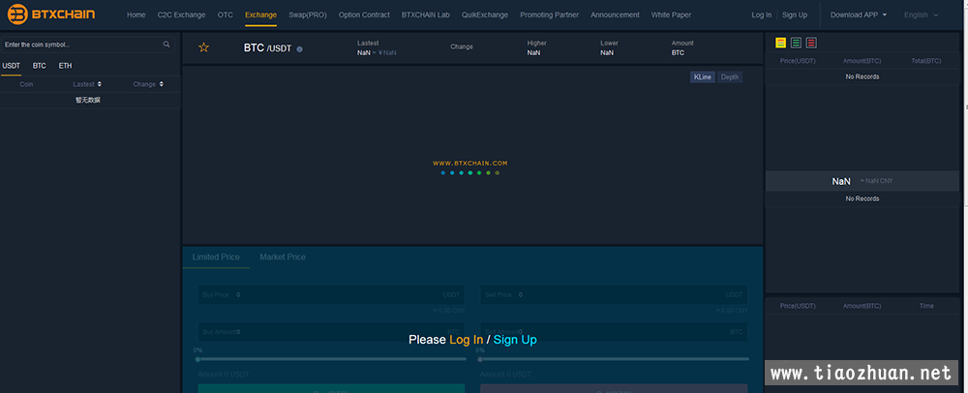
Task: Favorite BTC/USDT with star icon
Action: (203, 47)
